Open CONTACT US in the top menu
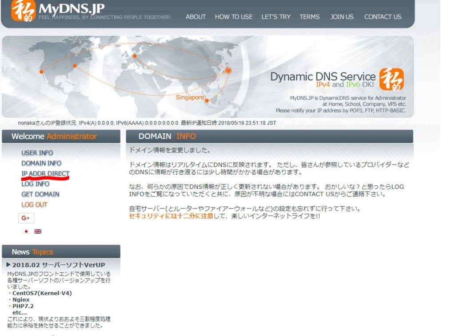 click(383, 17)
